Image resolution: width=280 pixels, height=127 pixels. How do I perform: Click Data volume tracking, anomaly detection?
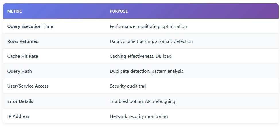pyautogui.click(x=151, y=41)
